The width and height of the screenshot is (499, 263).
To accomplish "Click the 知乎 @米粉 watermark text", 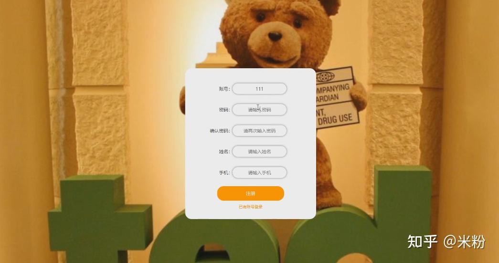I will pos(446,242).
